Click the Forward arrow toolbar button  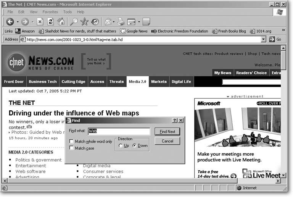[x=25, y=22]
